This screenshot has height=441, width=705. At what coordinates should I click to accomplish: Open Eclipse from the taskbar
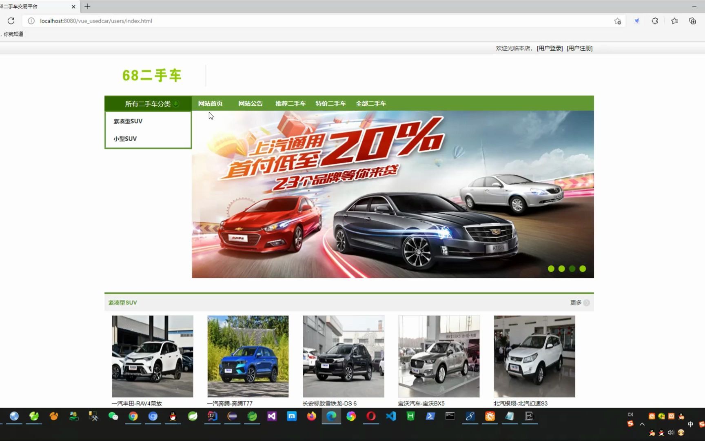point(232,416)
